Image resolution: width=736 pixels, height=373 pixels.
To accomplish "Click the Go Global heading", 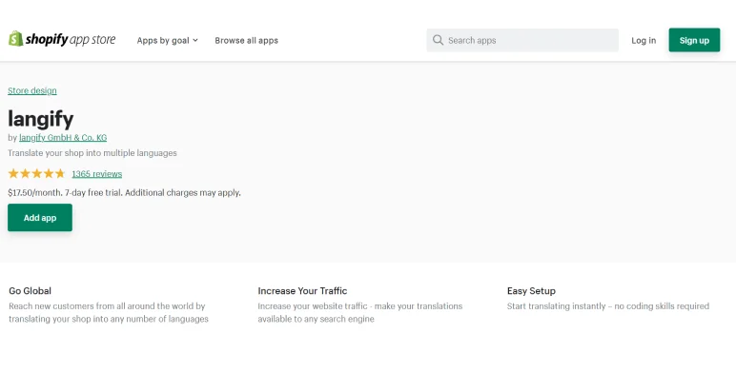I will (x=31, y=291).
